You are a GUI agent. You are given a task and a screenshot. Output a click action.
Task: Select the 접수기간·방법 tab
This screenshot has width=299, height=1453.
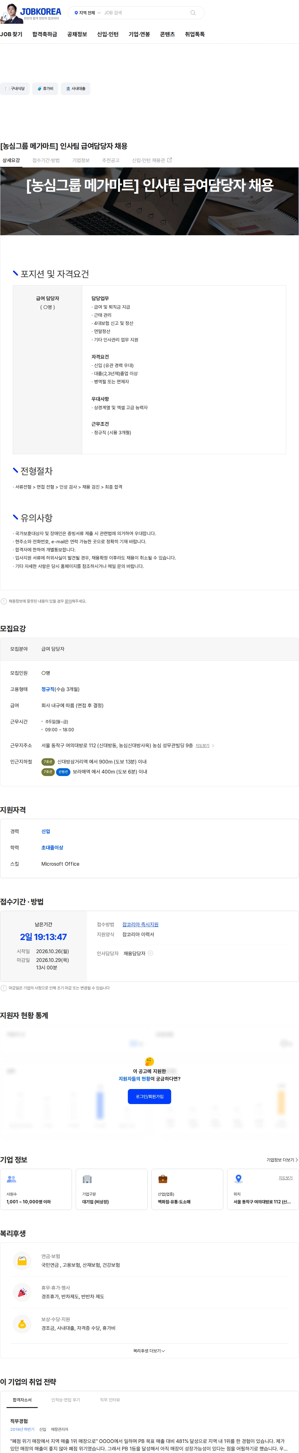46,160
